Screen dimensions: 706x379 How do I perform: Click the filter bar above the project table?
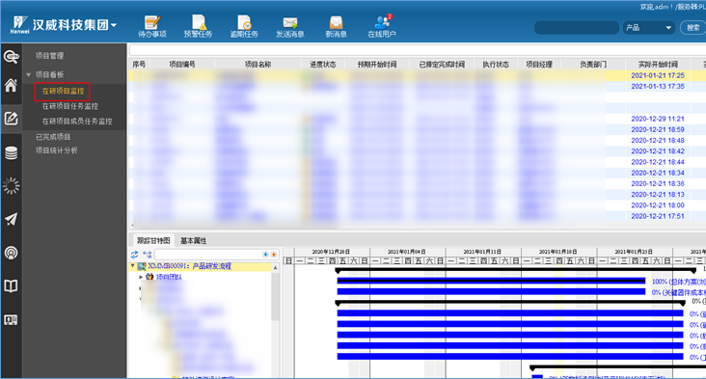click(418, 50)
